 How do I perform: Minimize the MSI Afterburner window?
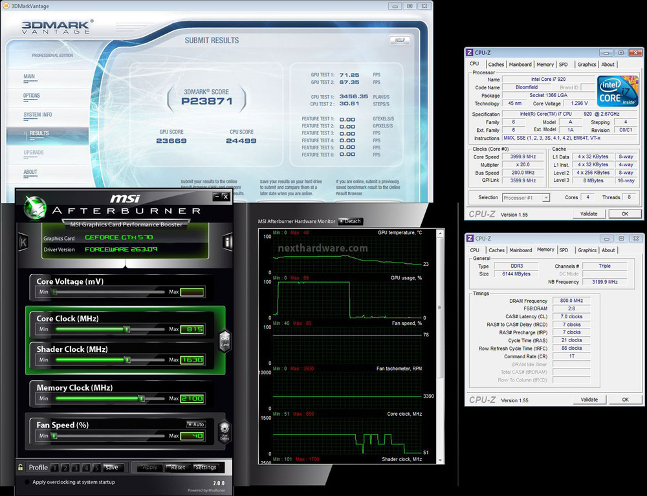[x=217, y=197]
